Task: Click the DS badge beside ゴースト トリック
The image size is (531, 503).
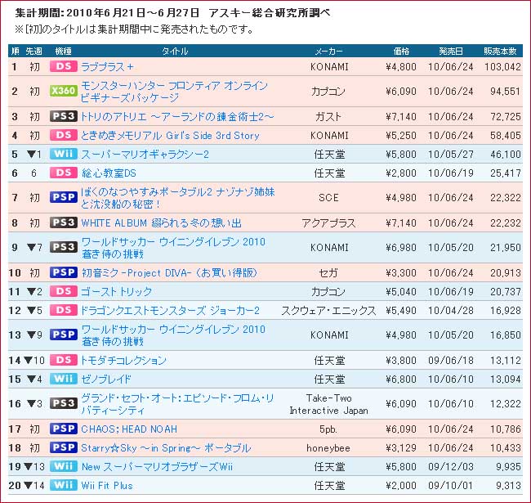Action: (64, 291)
